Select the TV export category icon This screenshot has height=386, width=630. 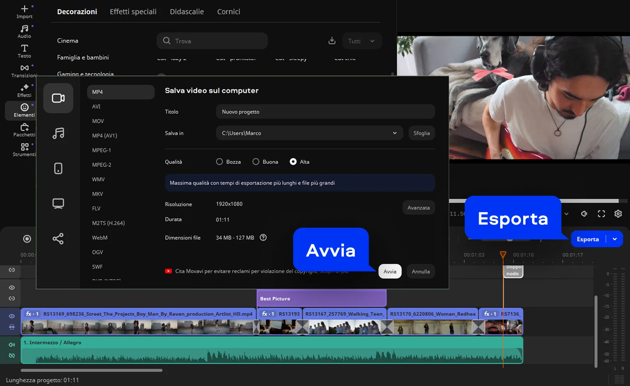point(58,204)
